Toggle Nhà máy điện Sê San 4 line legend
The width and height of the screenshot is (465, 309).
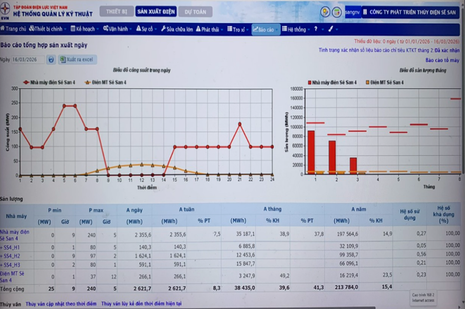pyautogui.click(x=49, y=82)
